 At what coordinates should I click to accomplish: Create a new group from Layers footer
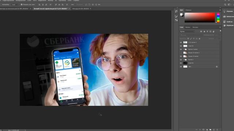point(210,130)
